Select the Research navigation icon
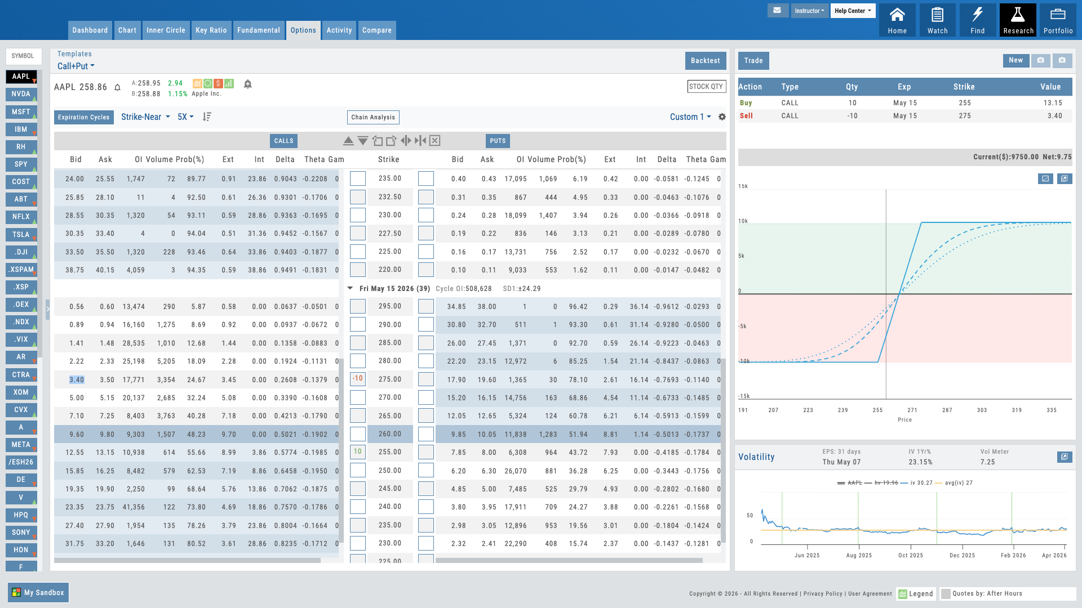This screenshot has width=1082, height=608. [1018, 20]
